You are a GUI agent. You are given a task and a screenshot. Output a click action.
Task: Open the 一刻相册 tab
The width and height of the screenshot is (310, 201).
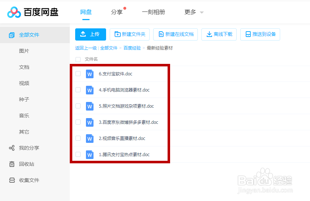pyautogui.click(x=154, y=12)
